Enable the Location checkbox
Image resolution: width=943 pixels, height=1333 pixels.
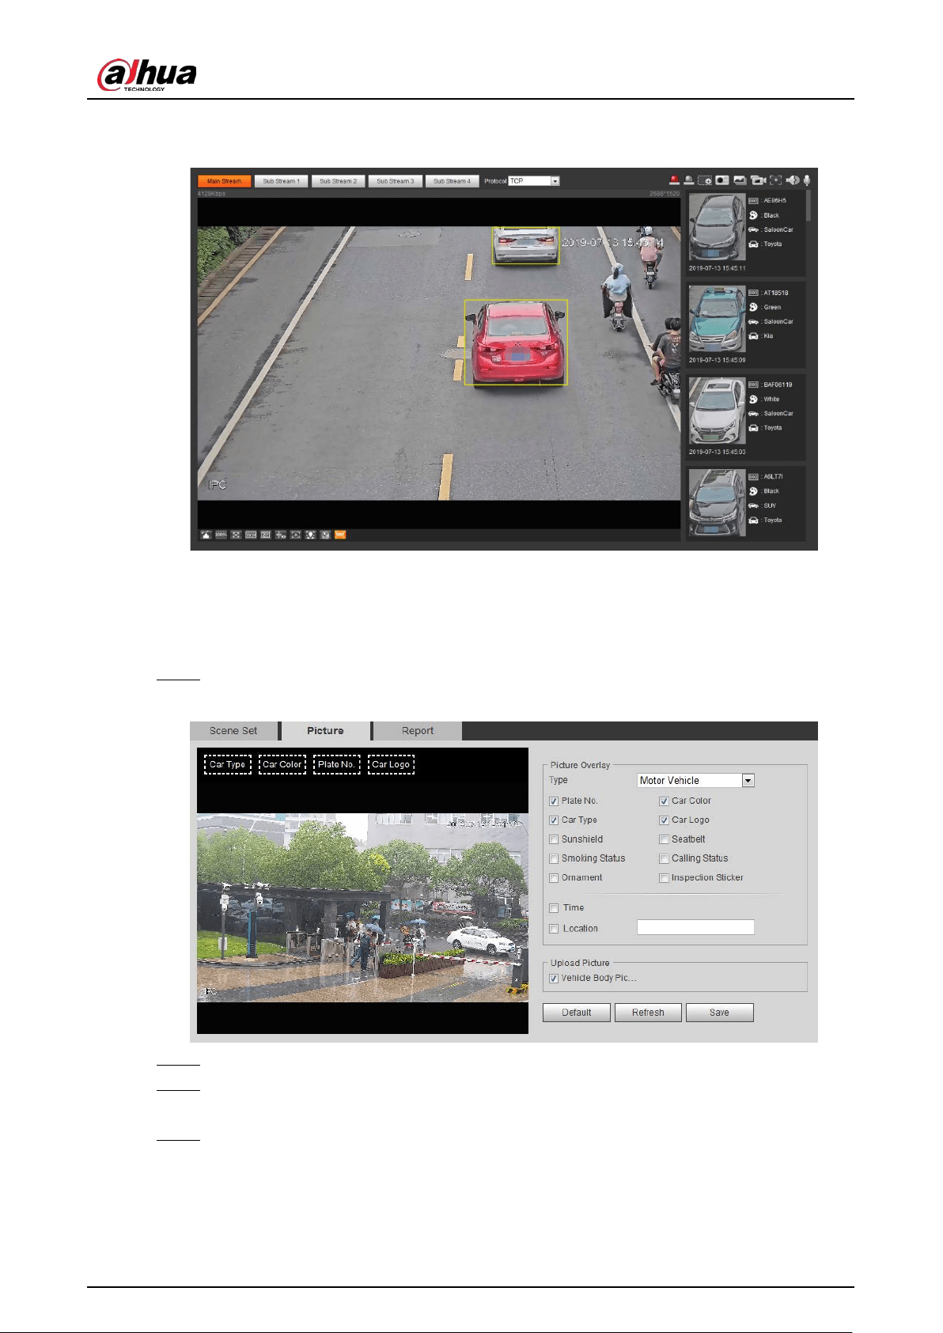pos(554,929)
